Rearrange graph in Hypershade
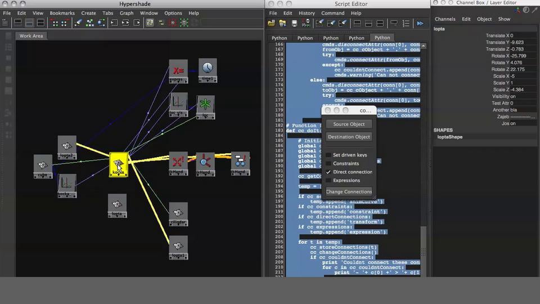Screen dimensions: 540x304 (x=90, y=23)
